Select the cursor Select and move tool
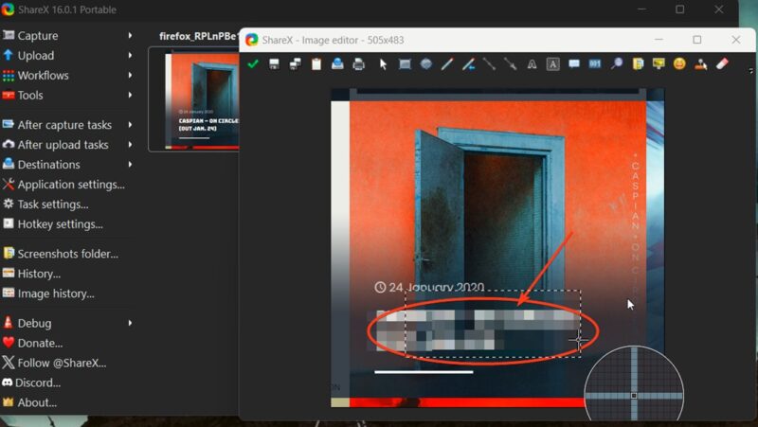This screenshot has height=427, width=758. coord(384,63)
